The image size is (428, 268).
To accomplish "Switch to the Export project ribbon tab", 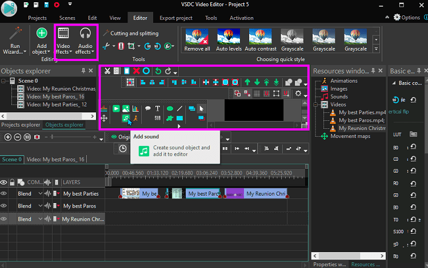I will 176,18.
